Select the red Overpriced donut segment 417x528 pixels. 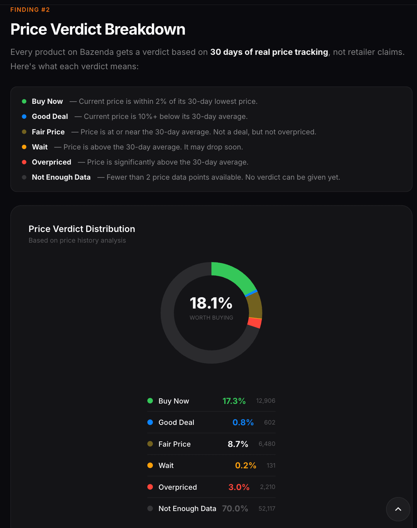click(254, 323)
